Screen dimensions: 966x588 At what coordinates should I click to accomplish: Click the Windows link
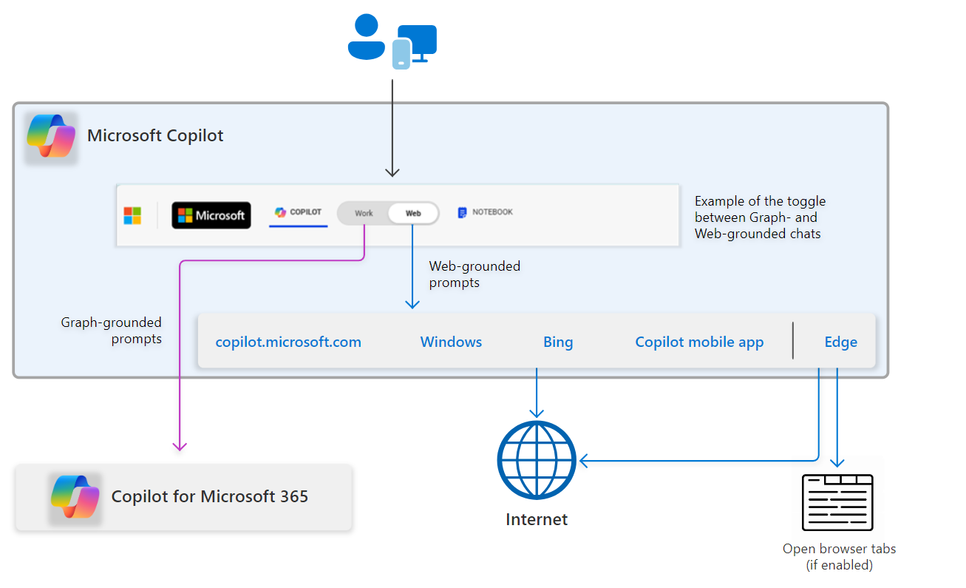(451, 342)
